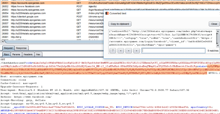Screen dimensions: 220x114
Task: Select history row 26854 ut2004stats.epicgames.com
Action: click(52, 13)
